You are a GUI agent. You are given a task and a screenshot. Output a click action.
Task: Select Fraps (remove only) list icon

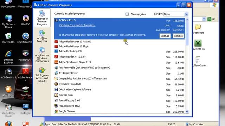tap(56, 106)
